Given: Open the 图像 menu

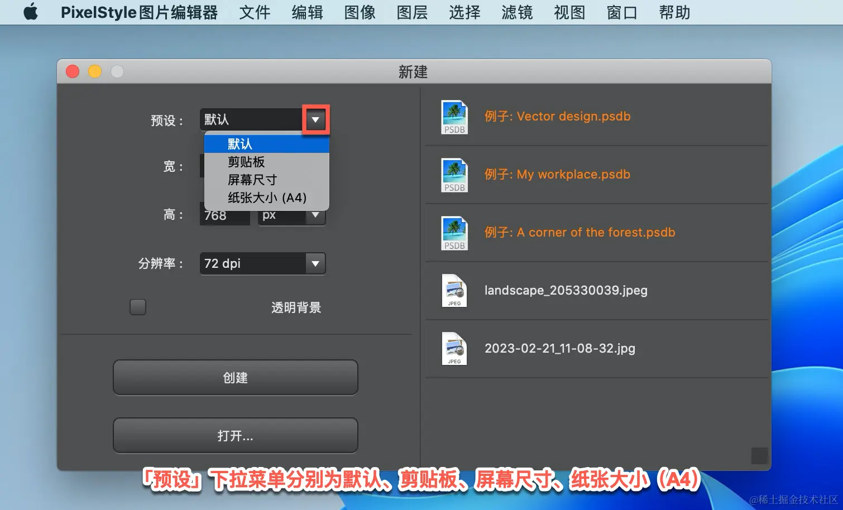Looking at the screenshot, I should (360, 12).
